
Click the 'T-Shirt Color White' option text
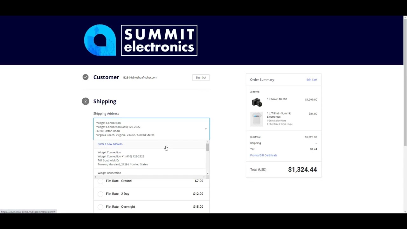tap(277, 121)
